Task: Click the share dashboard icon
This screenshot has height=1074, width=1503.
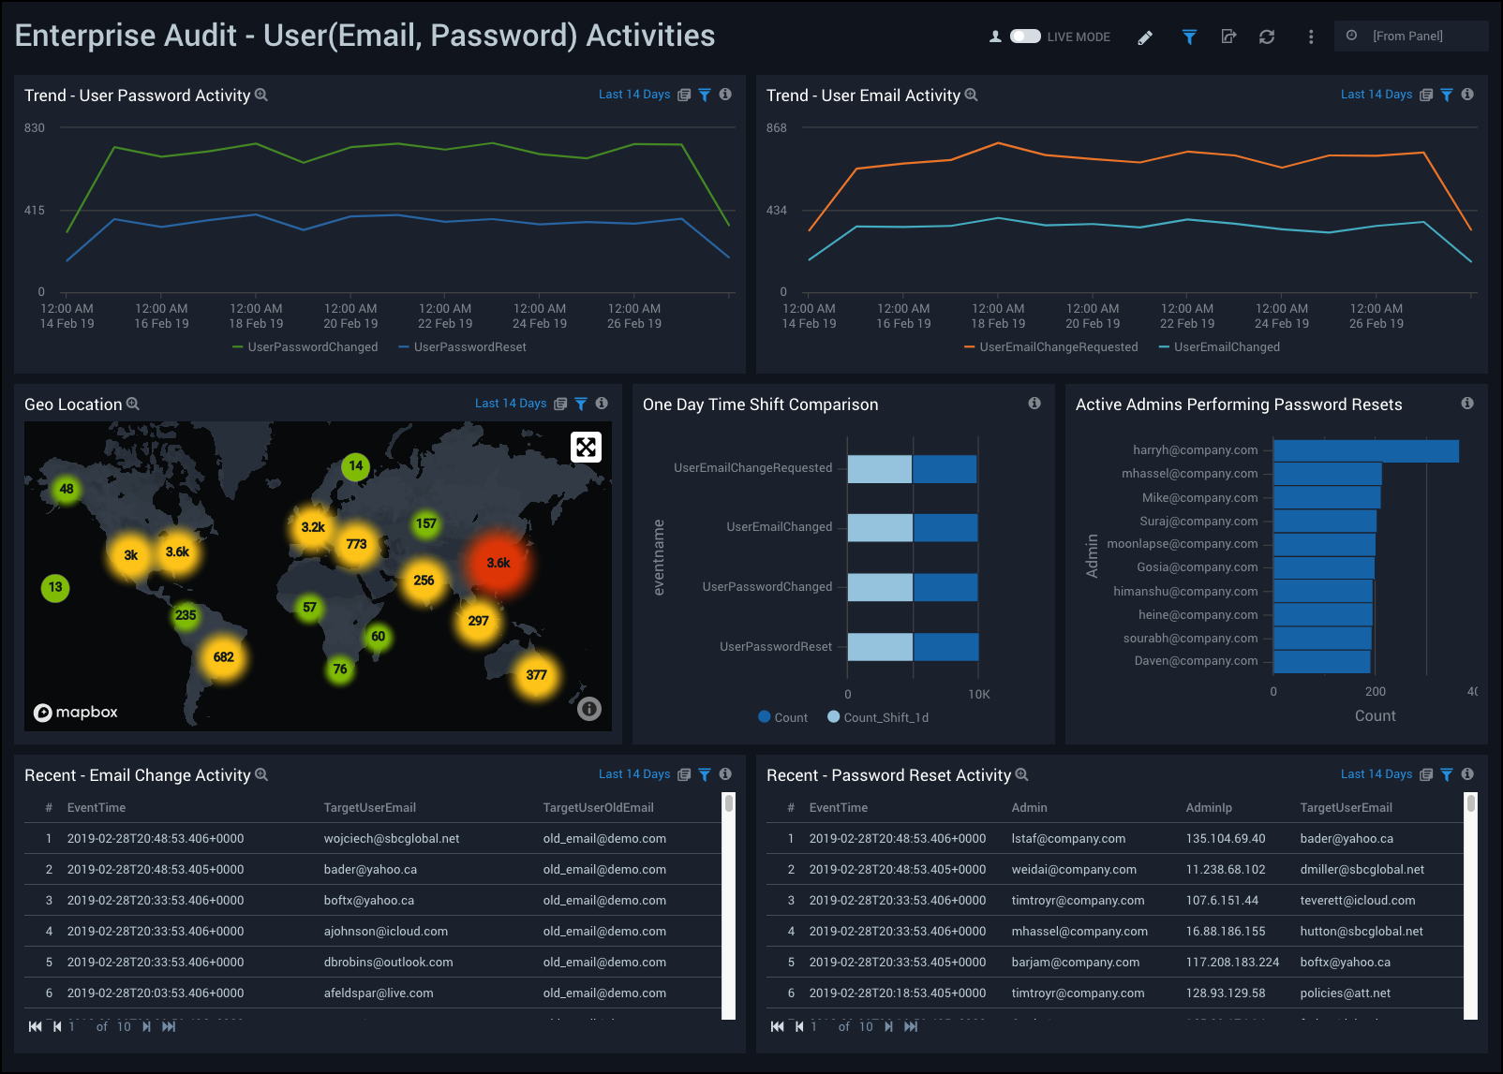Action: coord(1228,37)
